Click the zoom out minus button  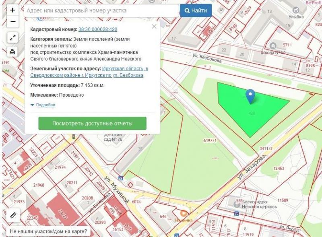coord(12,21)
